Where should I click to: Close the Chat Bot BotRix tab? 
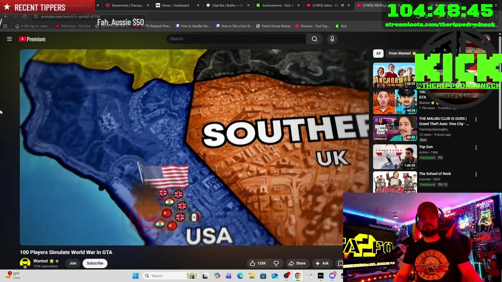click(248, 5)
